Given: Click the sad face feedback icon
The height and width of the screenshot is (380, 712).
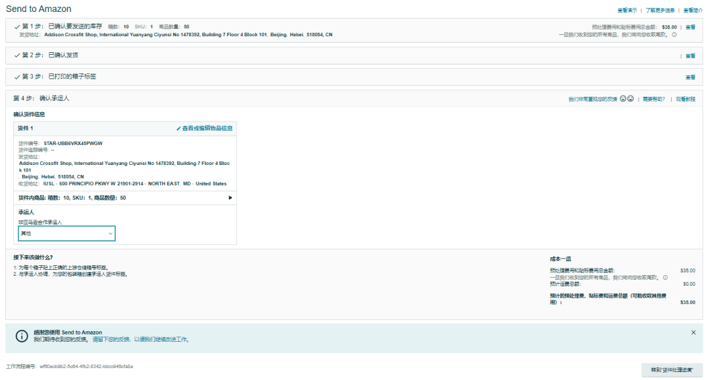Looking at the screenshot, I should (630, 99).
